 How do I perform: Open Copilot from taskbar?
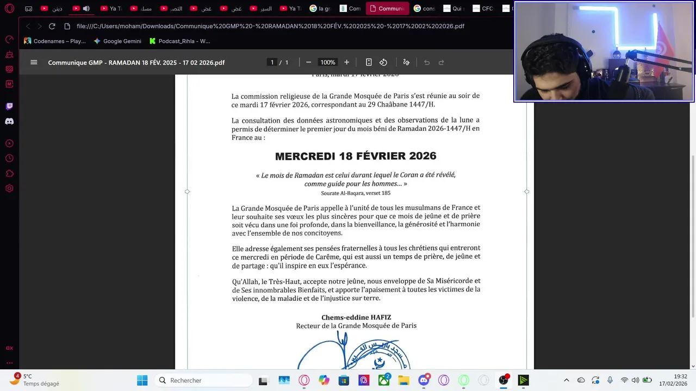[x=324, y=380]
